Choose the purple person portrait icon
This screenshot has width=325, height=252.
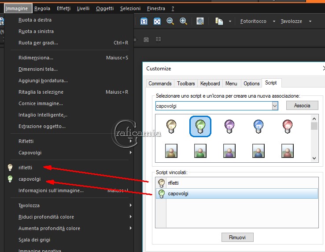(229, 151)
